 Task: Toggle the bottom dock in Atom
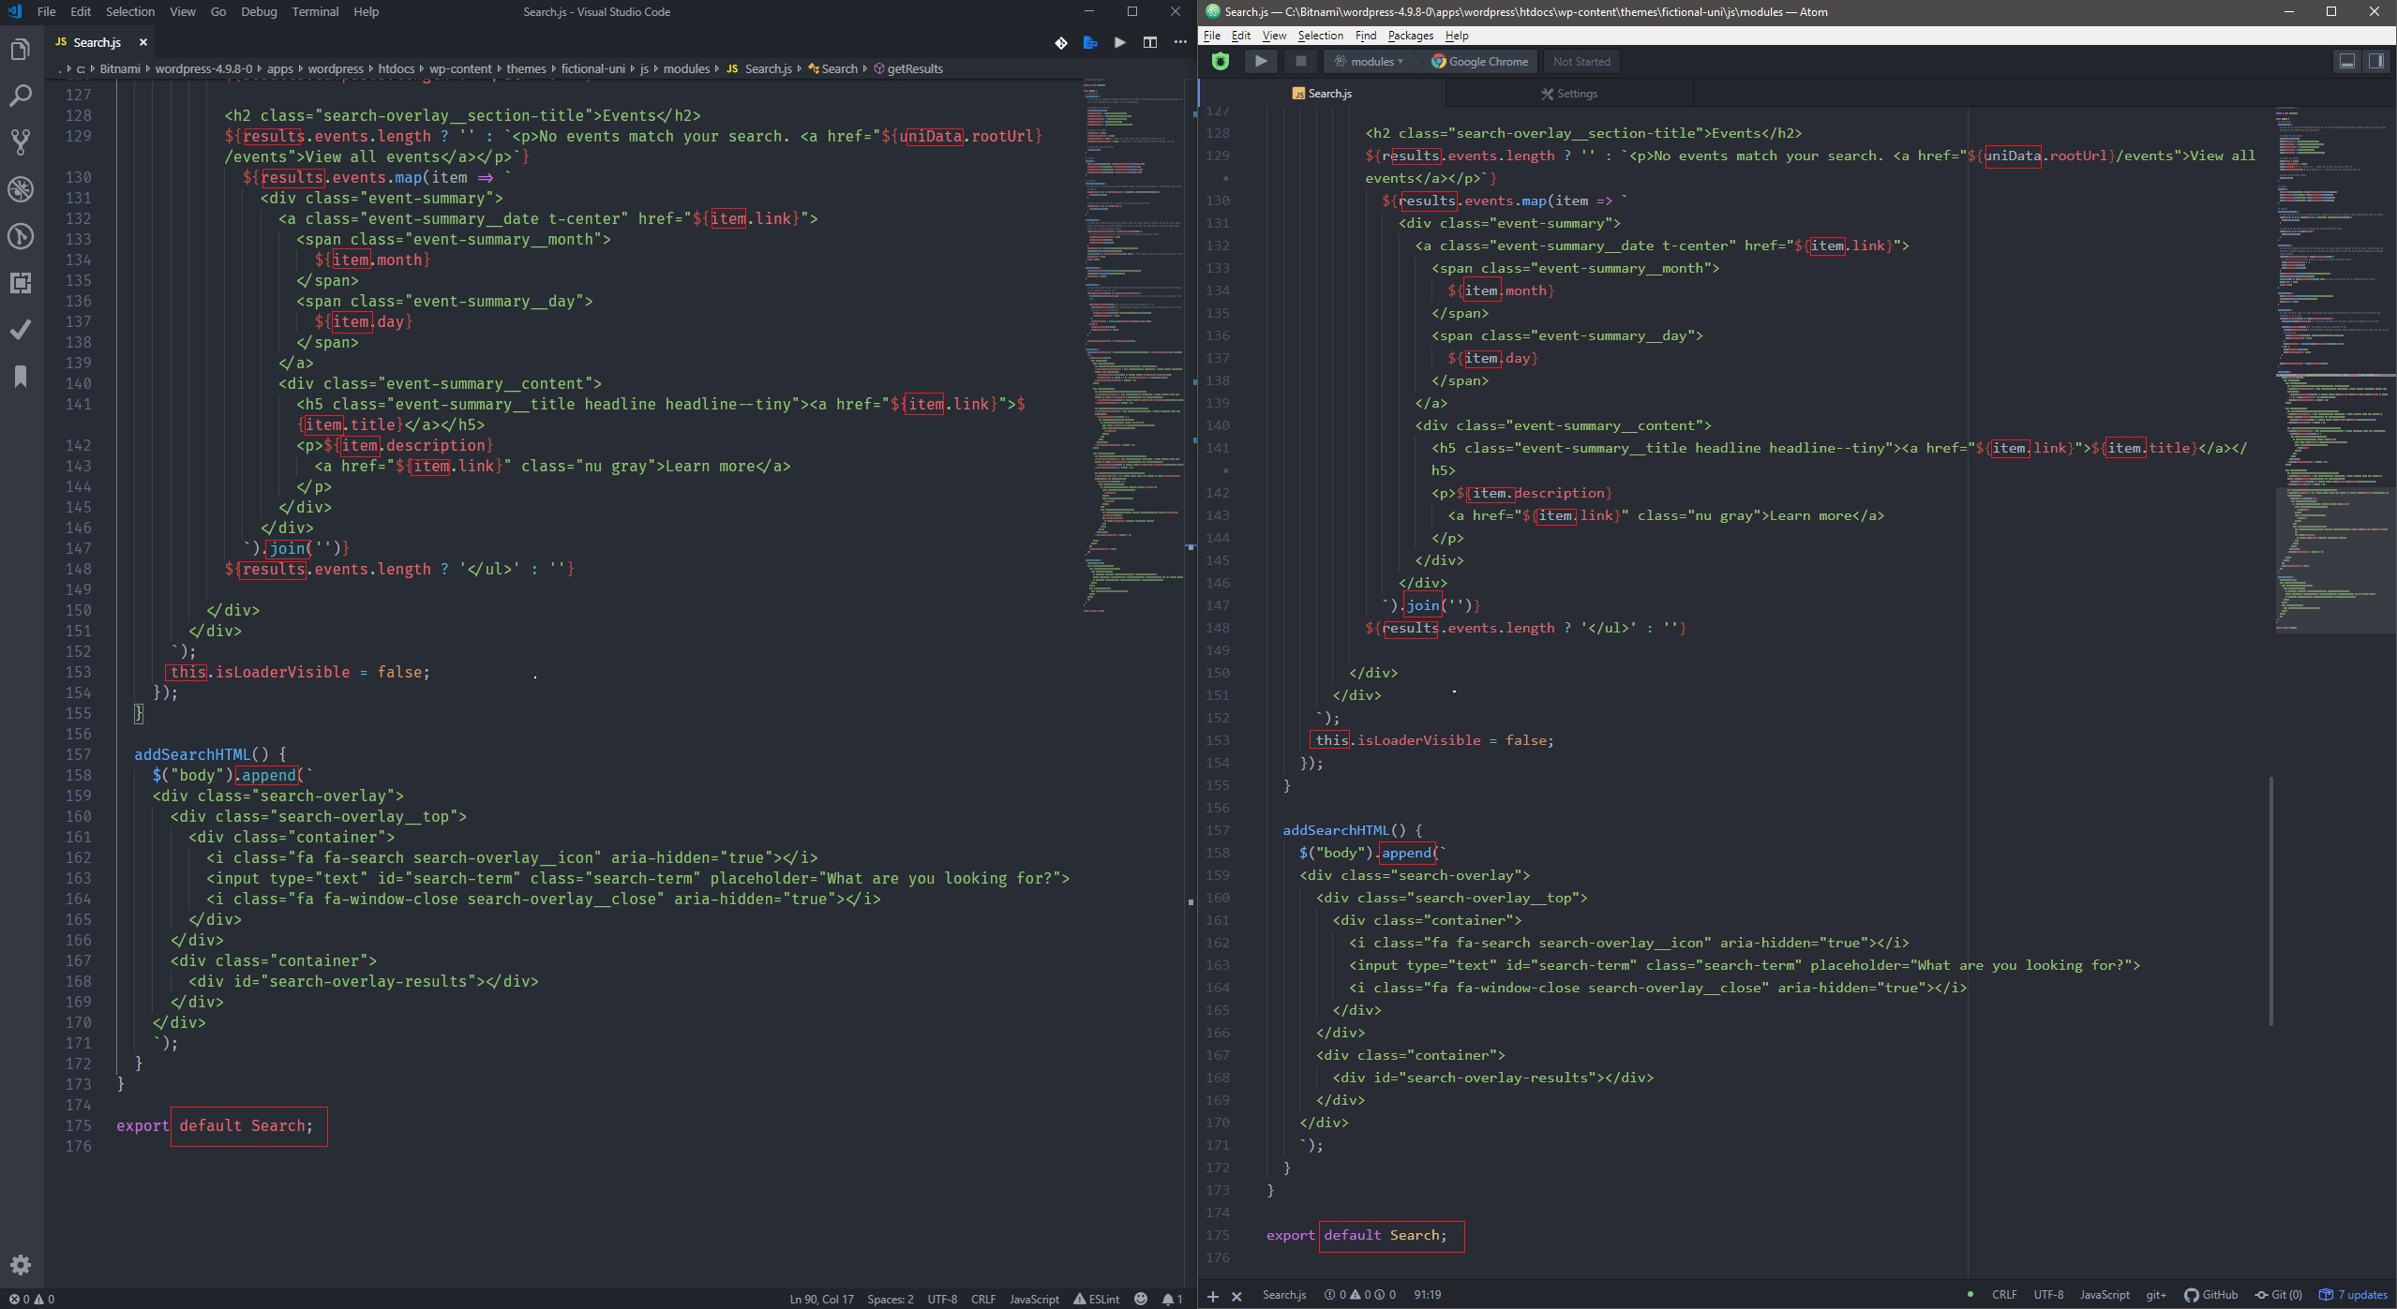coord(2345,61)
